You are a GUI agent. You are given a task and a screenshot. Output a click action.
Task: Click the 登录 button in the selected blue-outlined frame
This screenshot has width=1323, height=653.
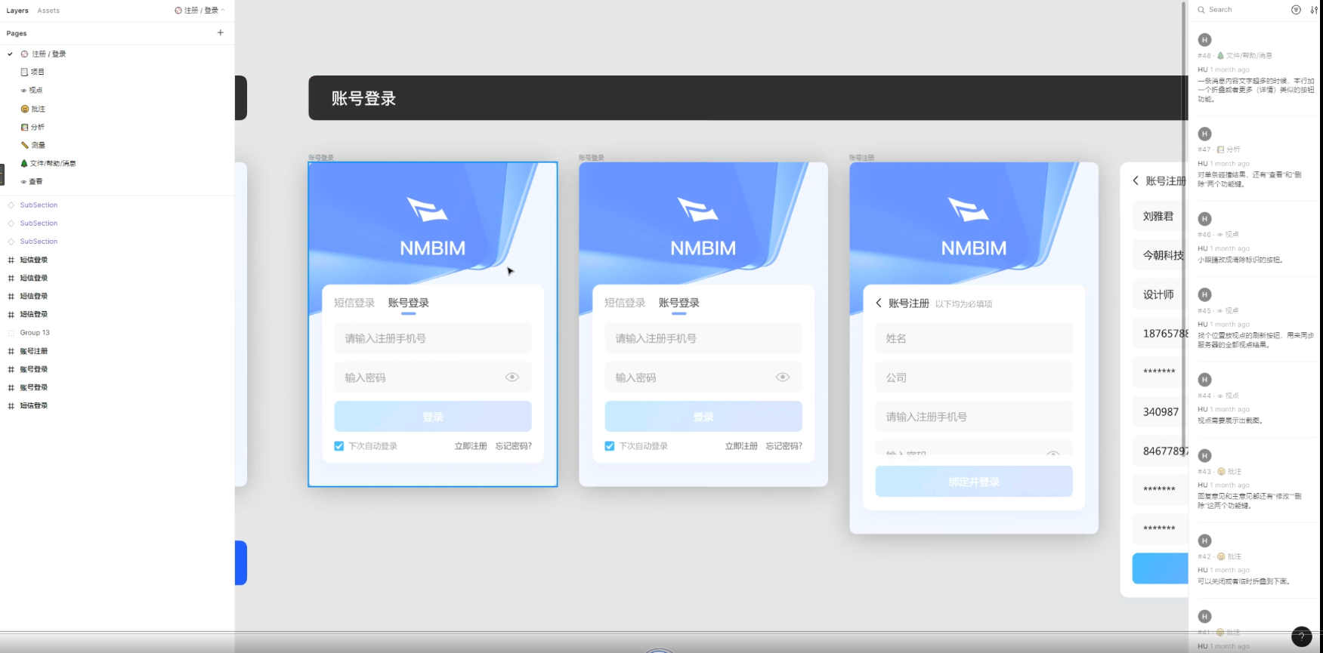click(x=433, y=417)
